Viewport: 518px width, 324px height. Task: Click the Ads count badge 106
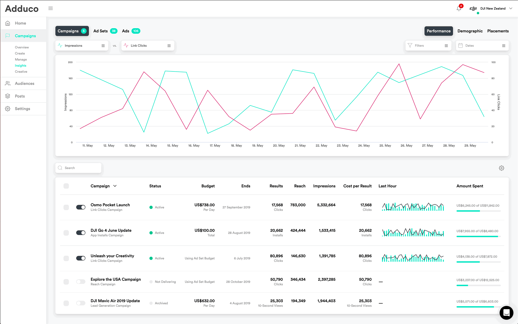(x=136, y=31)
